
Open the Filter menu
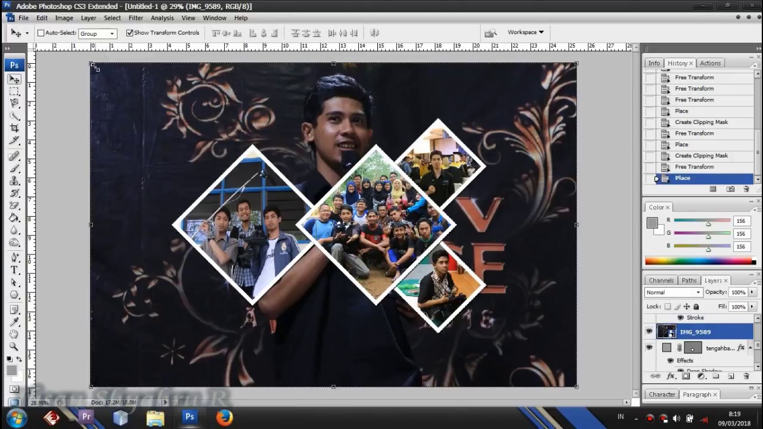pos(136,18)
